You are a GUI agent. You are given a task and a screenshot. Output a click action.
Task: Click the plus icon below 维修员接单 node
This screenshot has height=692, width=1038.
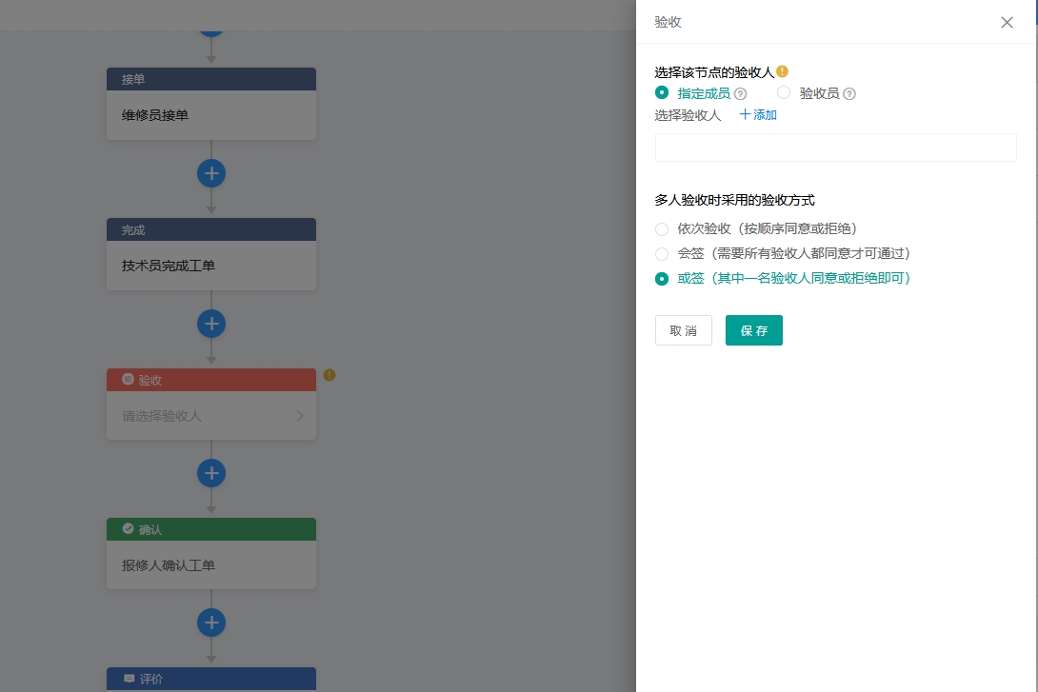tap(211, 173)
